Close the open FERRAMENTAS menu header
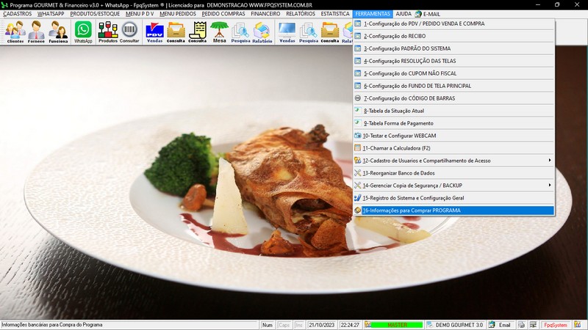Viewport: 588px width, 330px height. (373, 14)
